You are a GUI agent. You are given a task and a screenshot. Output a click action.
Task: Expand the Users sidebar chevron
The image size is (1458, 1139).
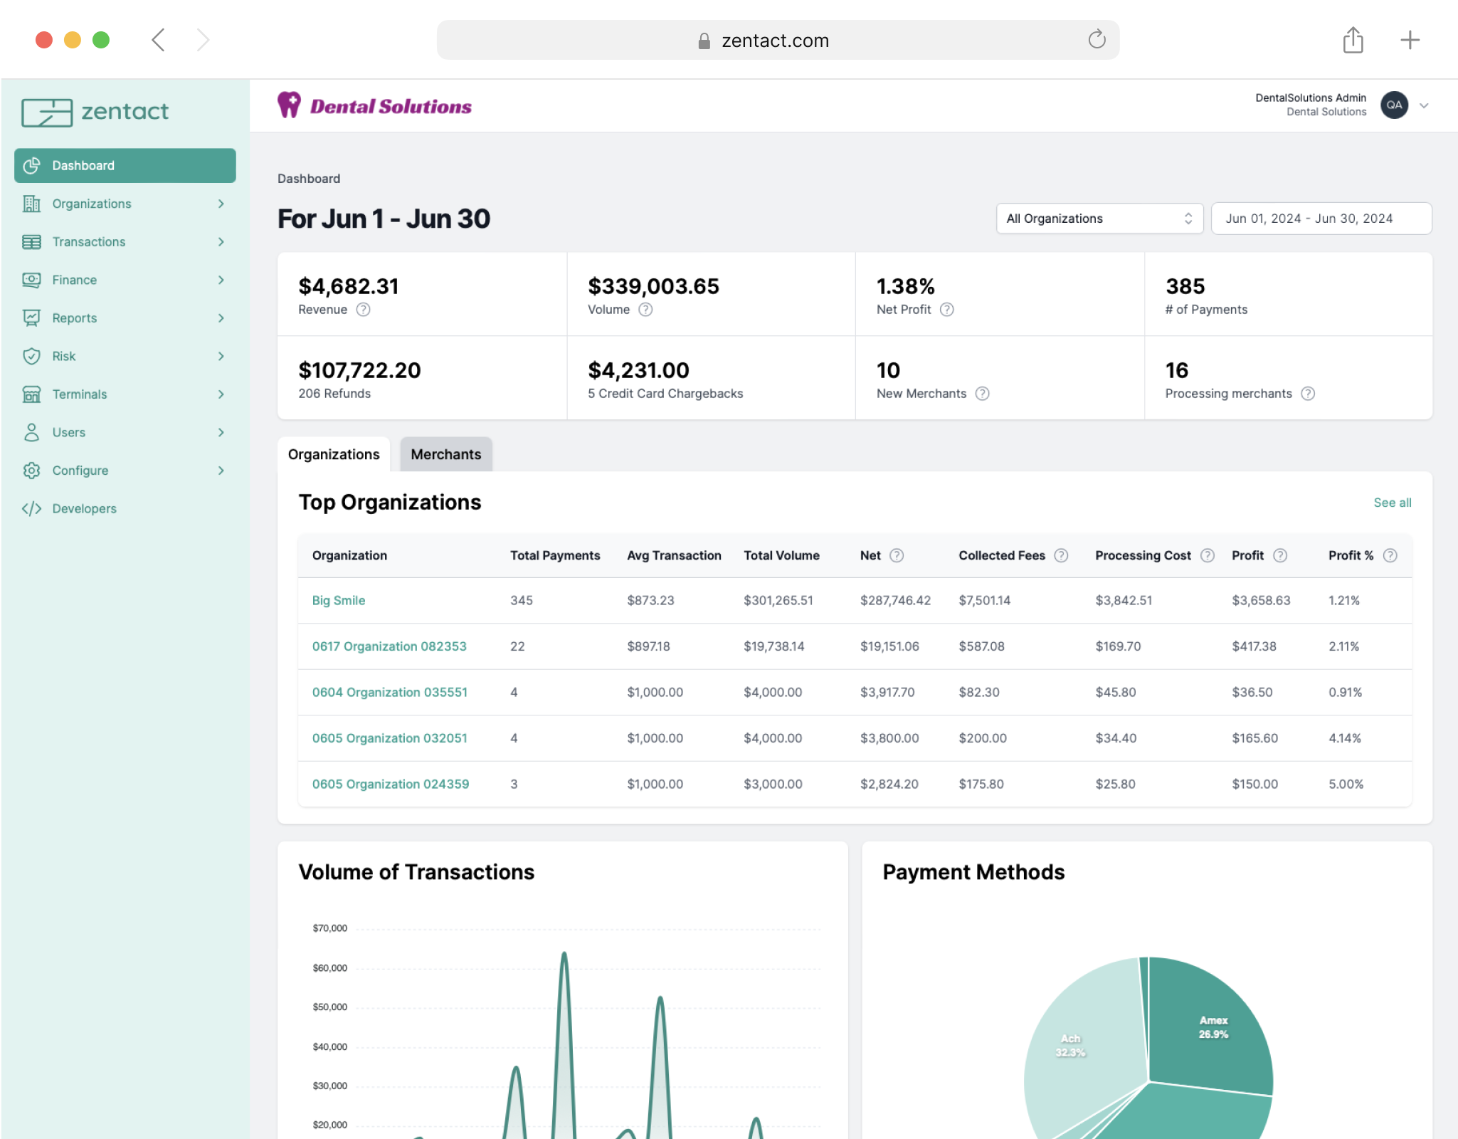tap(221, 432)
